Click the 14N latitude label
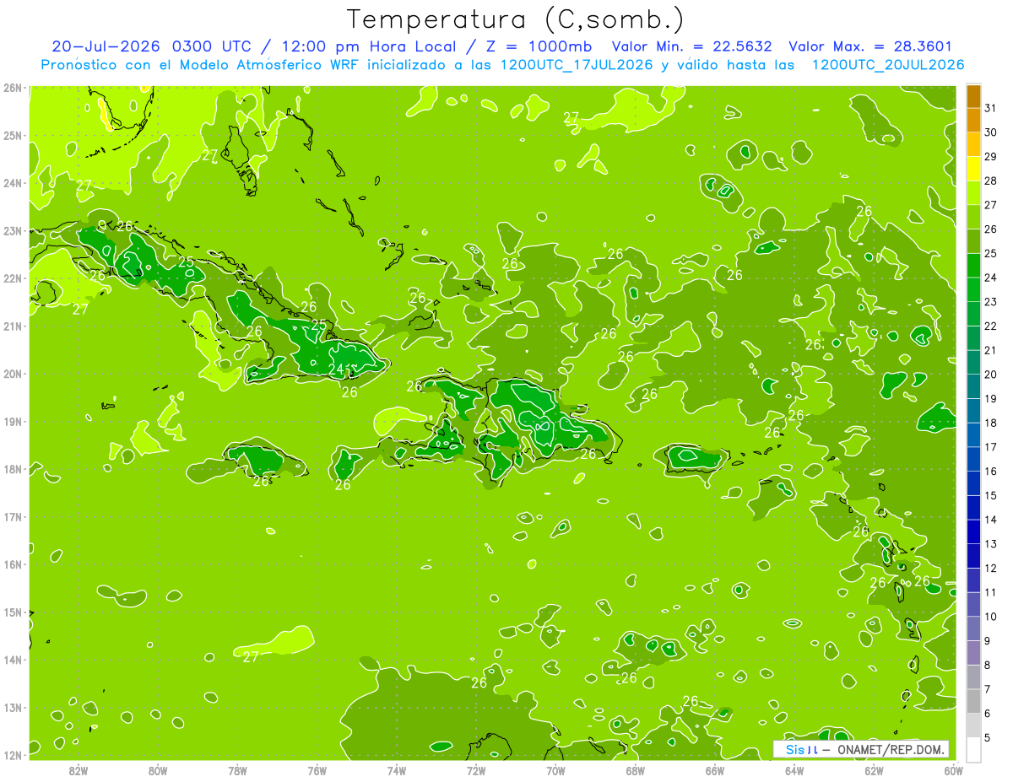 [12, 660]
